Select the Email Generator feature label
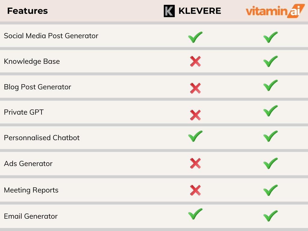308x231 pixels. [x=31, y=216]
